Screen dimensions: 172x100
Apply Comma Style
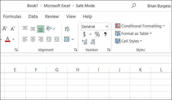click(x=105, y=34)
